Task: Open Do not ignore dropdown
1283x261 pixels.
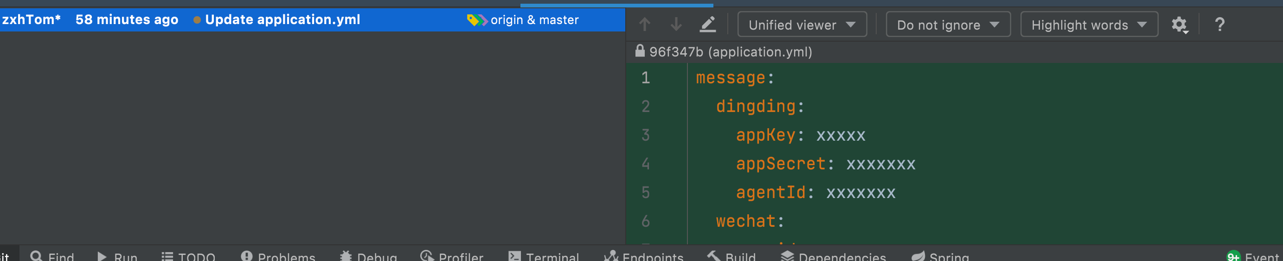Action: click(x=948, y=25)
